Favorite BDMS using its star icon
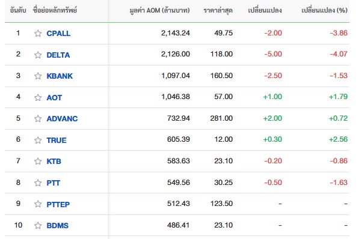Image resolution: width=362 pixels, height=239 pixels. point(38,225)
